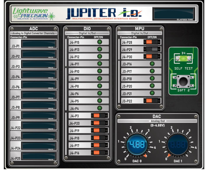This screenshot has height=173, width=207.
Task: Switch the J4-P28 MPU toggle
Action: tap(152, 42)
